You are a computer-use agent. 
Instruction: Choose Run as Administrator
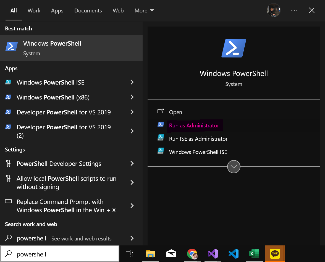pos(194,125)
